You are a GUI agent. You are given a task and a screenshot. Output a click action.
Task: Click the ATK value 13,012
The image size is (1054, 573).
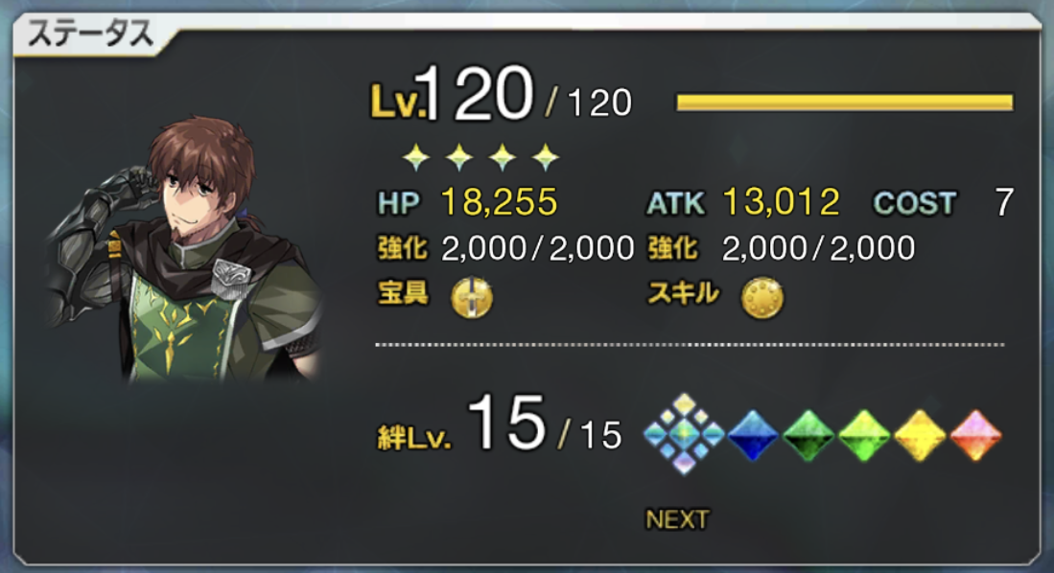click(781, 201)
